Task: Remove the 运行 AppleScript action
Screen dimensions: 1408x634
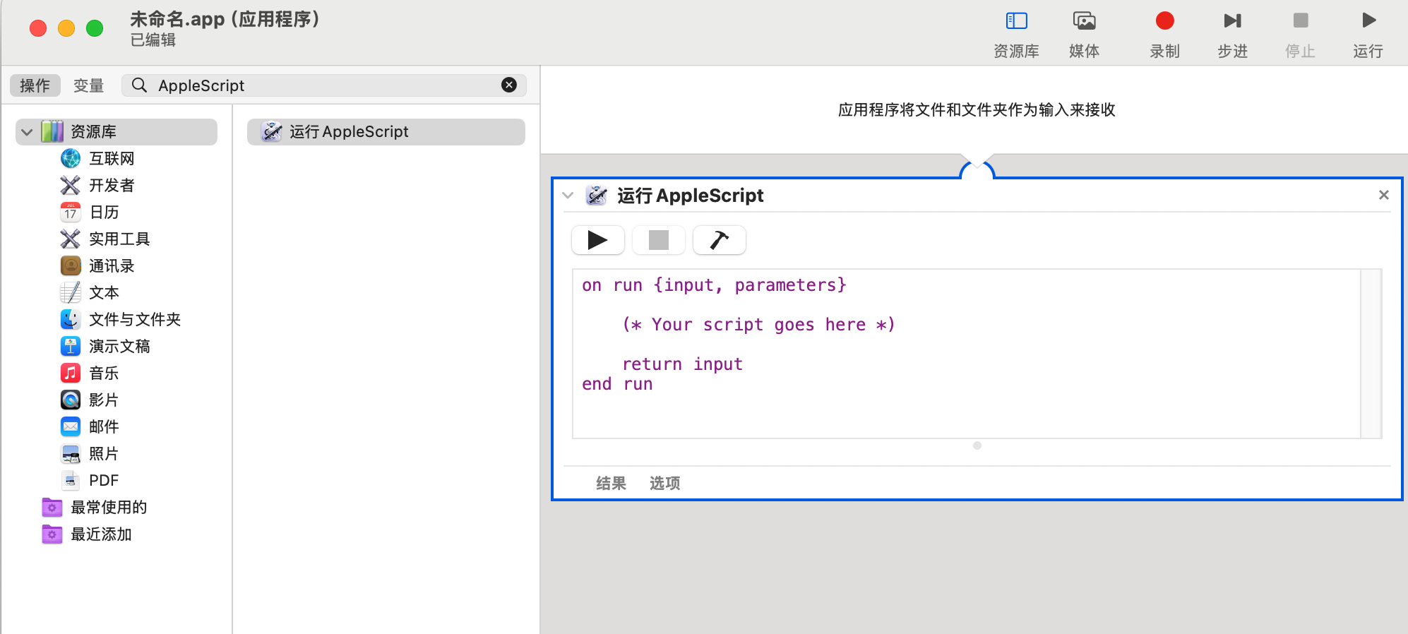Action: pos(1383,195)
